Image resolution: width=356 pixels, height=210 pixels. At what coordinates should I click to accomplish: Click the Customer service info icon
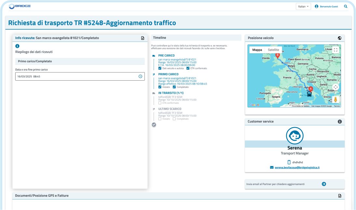[340, 122]
